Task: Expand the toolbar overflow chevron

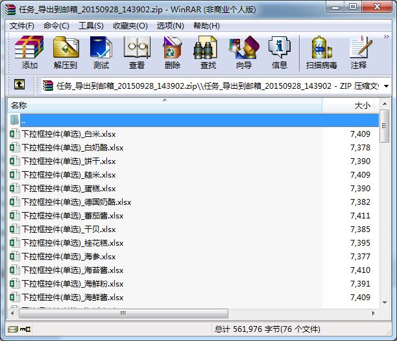Action: point(387,37)
